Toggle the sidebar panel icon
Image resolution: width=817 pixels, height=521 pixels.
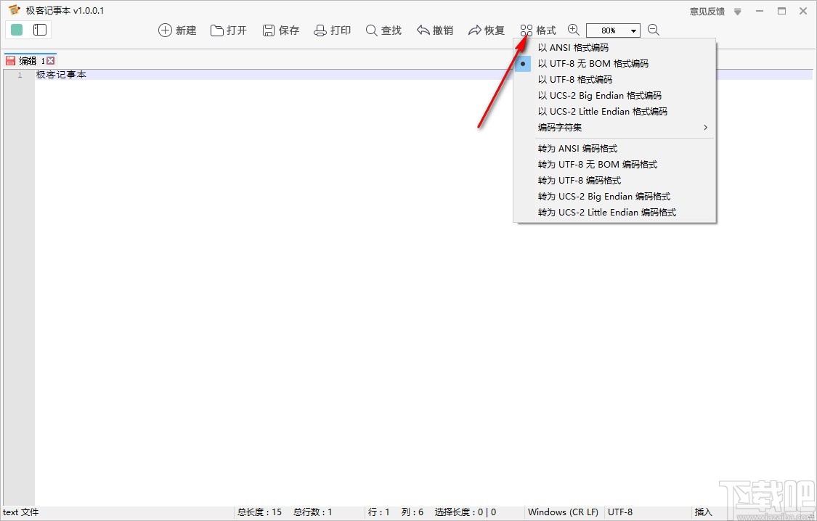pyautogui.click(x=40, y=30)
